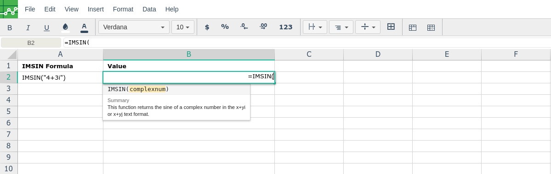The width and height of the screenshot is (551, 174).
Task: Click the cell borders icon
Action: (391, 27)
